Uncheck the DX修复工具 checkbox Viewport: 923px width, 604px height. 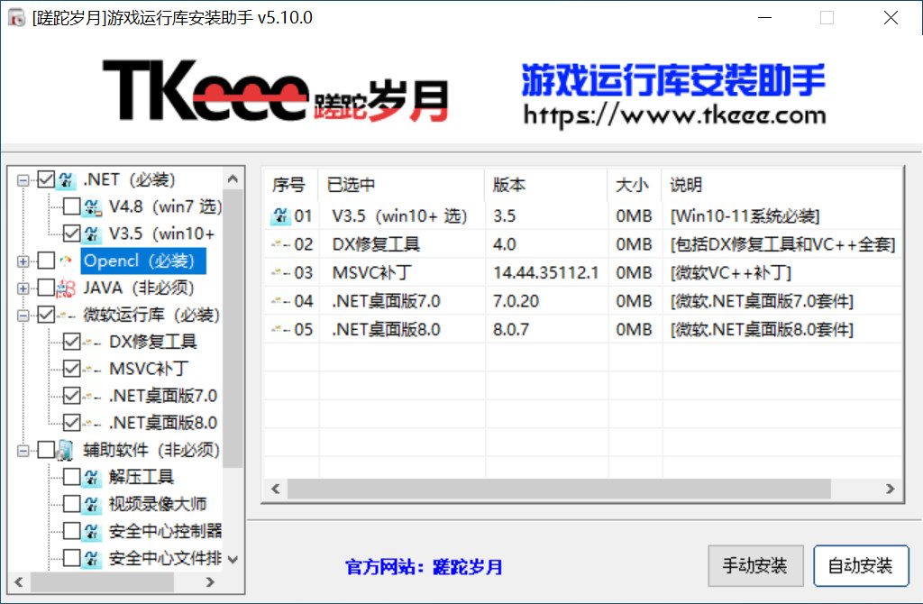(x=71, y=342)
